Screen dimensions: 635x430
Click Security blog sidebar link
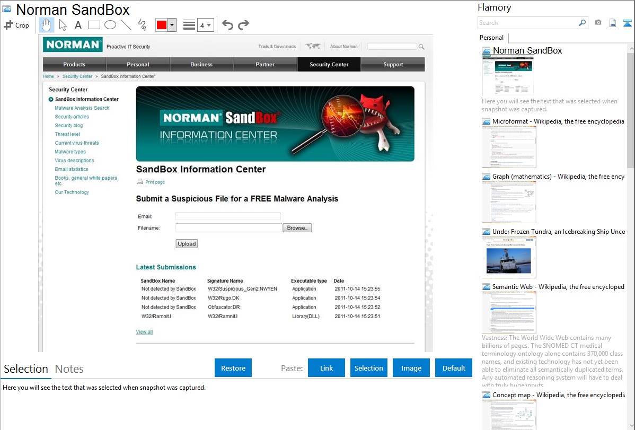click(x=69, y=126)
